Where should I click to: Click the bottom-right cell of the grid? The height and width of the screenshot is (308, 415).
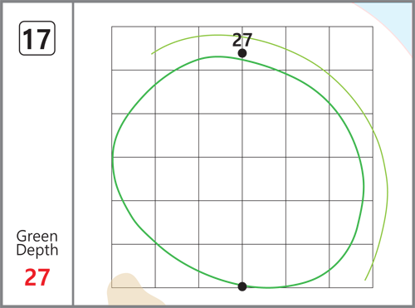[x=351, y=266]
